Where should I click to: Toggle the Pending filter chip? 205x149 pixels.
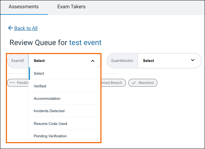pyautogui.click(x=18, y=83)
